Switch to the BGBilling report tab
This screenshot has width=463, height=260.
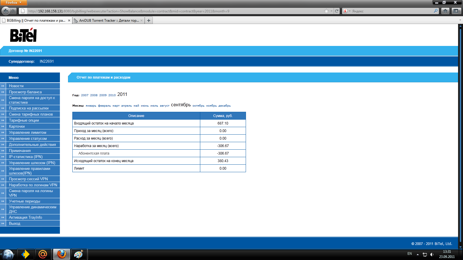click(36, 21)
